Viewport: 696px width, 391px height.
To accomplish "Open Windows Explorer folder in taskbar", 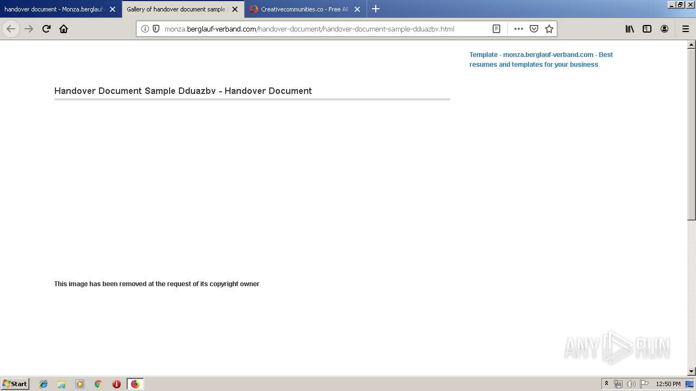I will [x=61, y=384].
